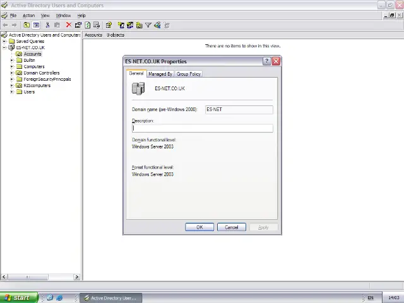
Task: Open the Window menu
Action: coord(63,15)
